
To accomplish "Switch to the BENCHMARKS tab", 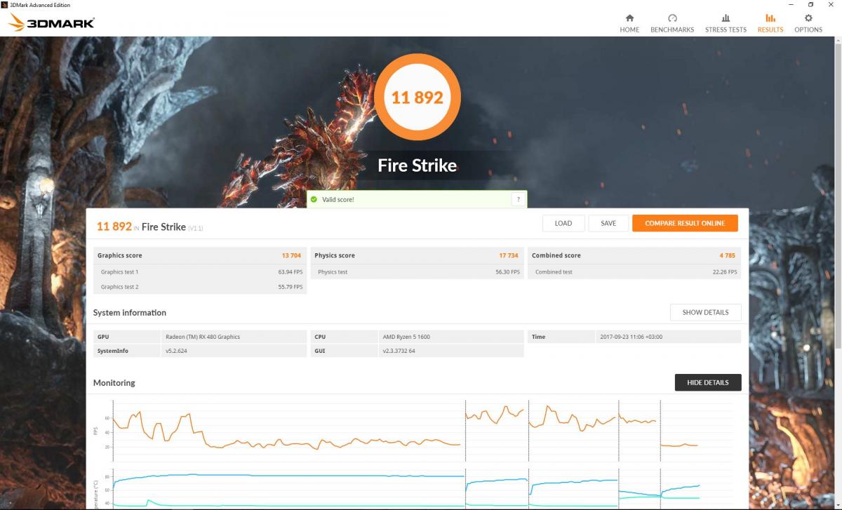I will click(672, 23).
